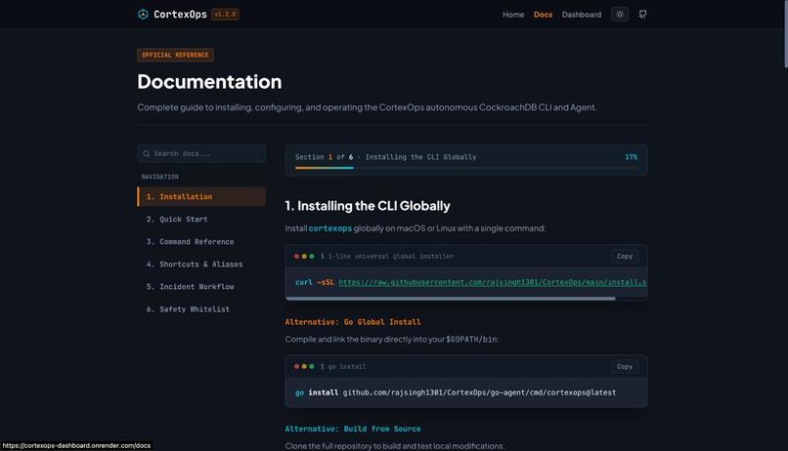Click the CortexOps hexagon logo icon
788x451 pixels.
143,14
